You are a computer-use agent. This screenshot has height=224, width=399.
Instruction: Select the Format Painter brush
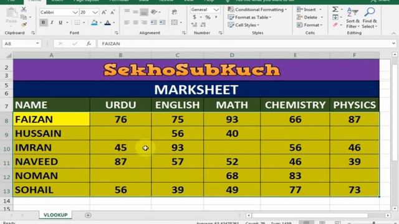[x=24, y=25]
